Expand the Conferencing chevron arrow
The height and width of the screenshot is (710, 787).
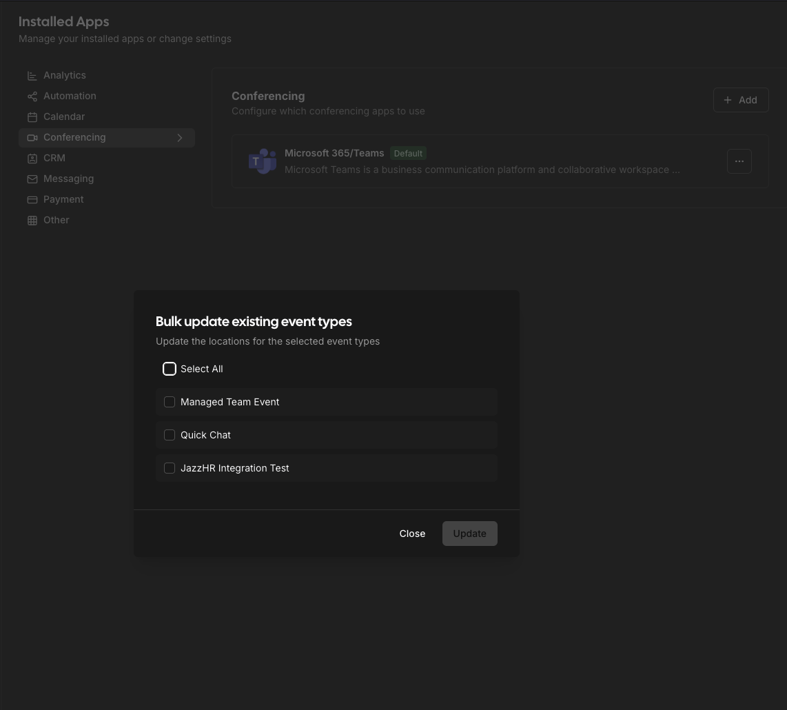pyautogui.click(x=180, y=138)
